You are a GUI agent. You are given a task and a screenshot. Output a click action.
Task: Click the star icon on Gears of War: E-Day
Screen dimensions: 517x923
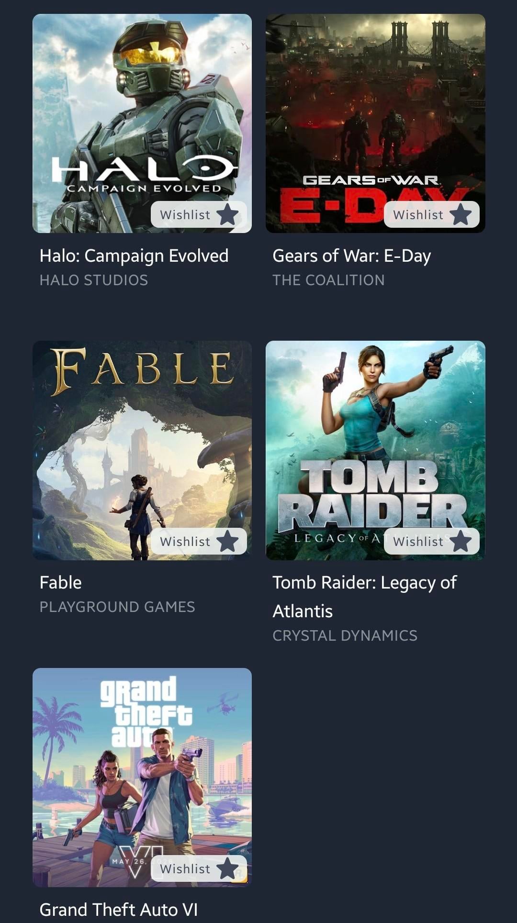pyautogui.click(x=461, y=214)
